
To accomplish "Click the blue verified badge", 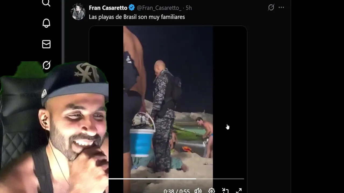I will (x=132, y=8).
